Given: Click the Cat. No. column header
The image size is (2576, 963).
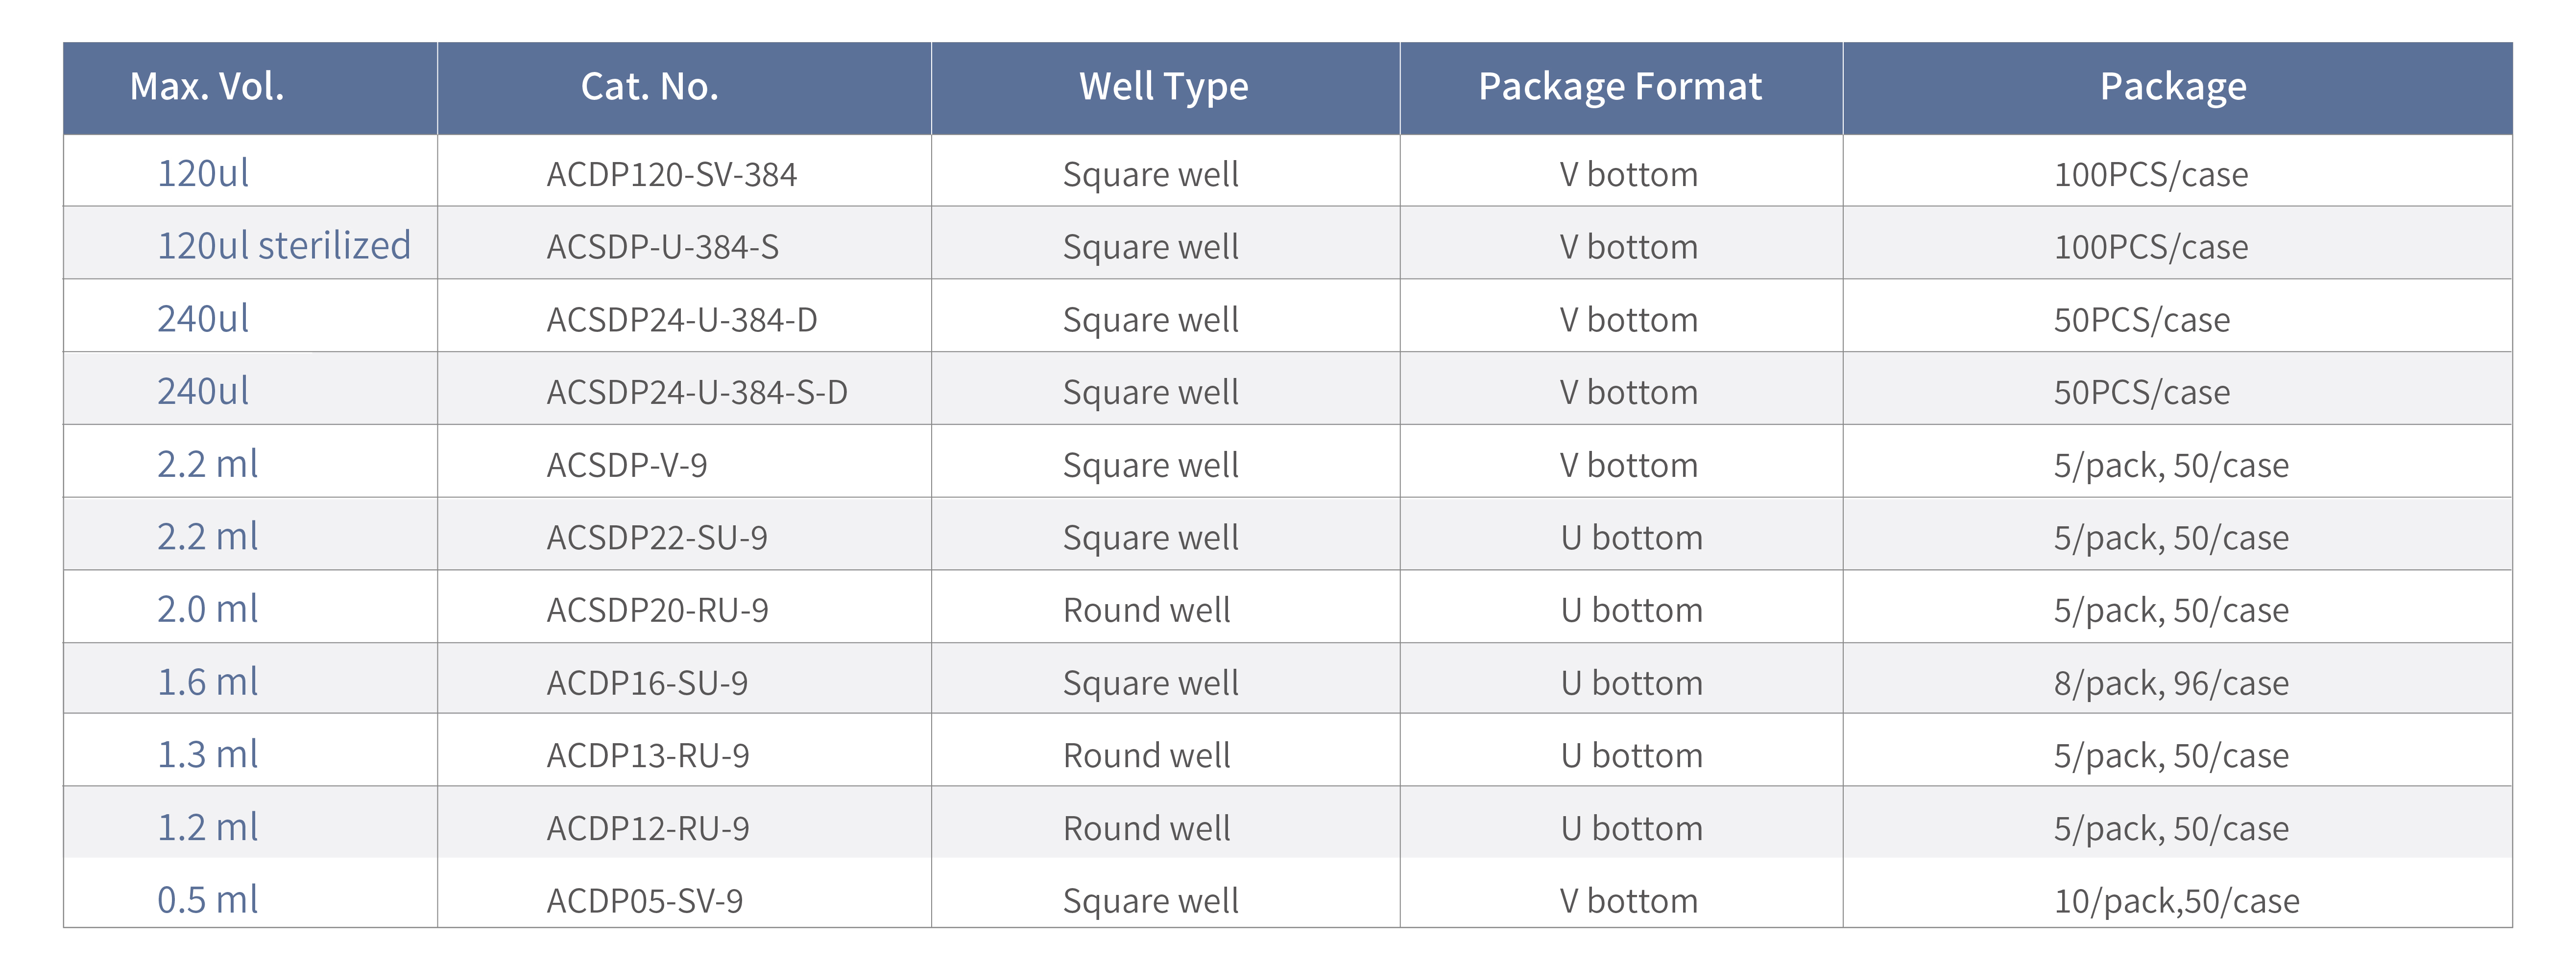Looking at the screenshot, I should point(650,87).
